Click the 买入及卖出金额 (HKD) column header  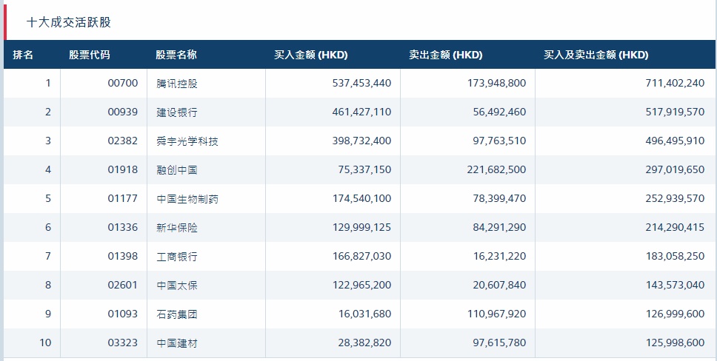596,55
